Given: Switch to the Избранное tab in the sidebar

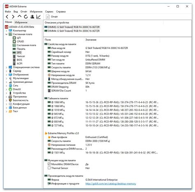Looking at the screenshot, I should [x=21, y=22].
